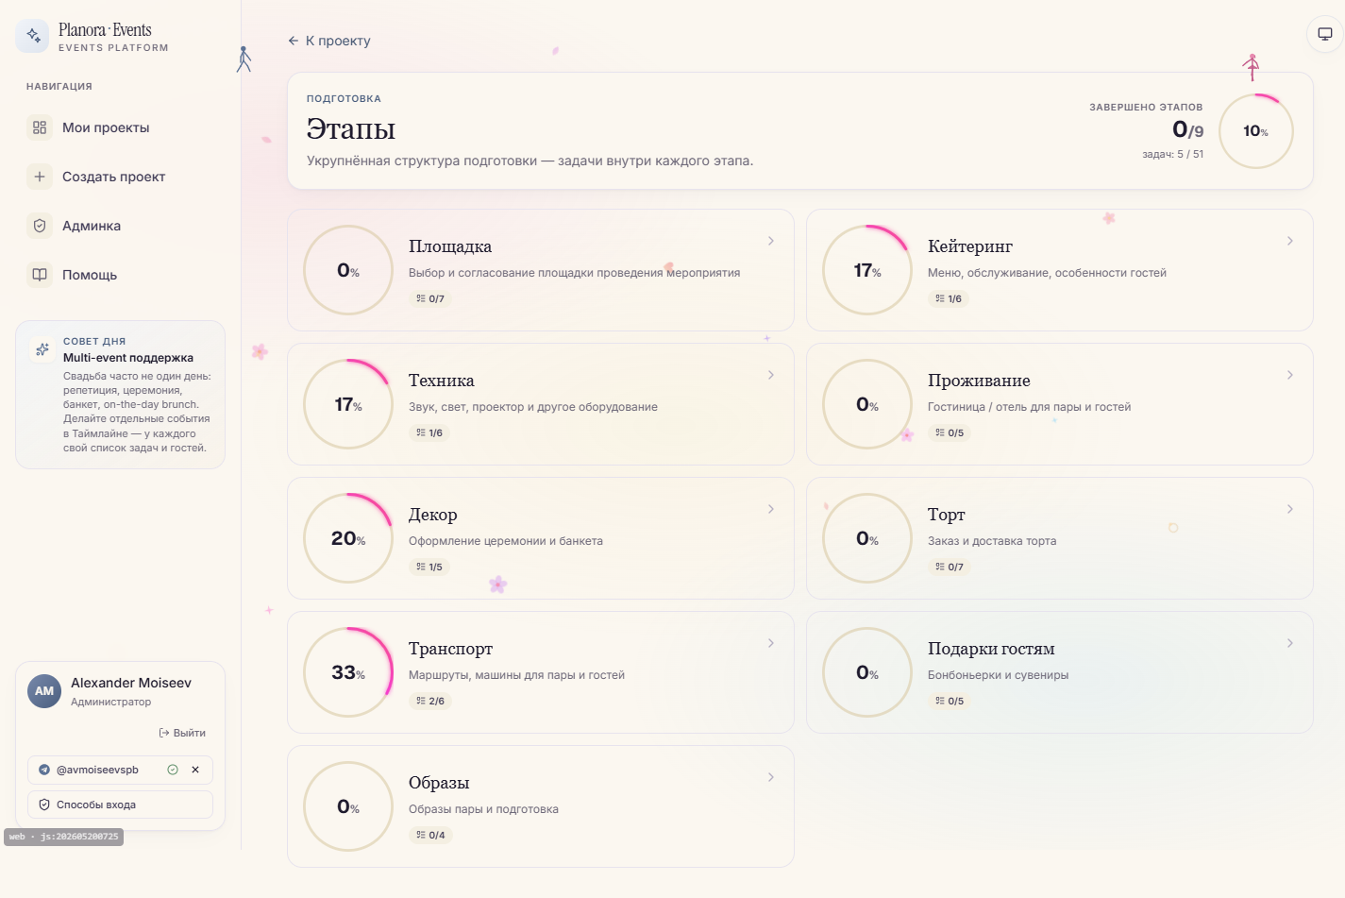This screenshot has width=1345, height=898.
Task: Click the Telegram icon beside @avmoiseevspb
Action: [44, 770]
